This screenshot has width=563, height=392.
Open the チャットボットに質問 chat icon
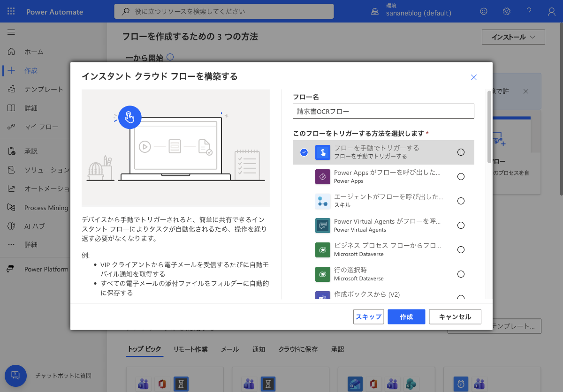point(15,376)
